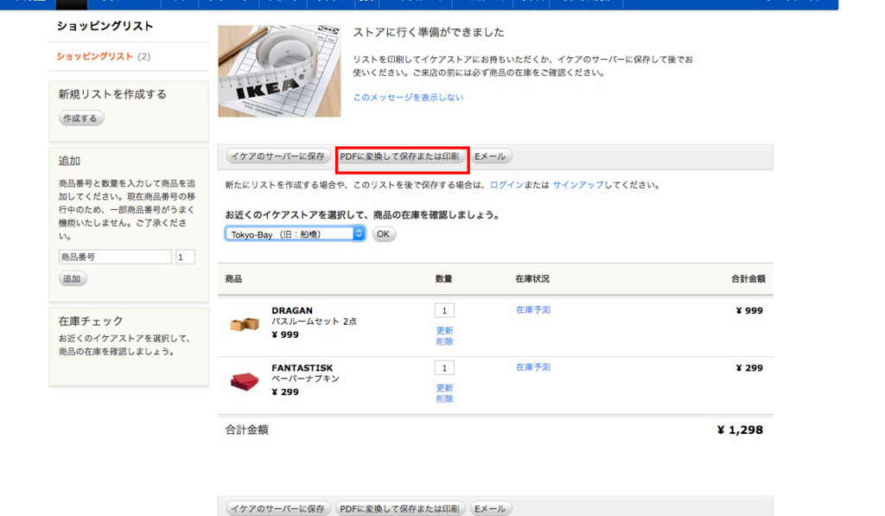Click the 商品番号 input field

coord(115,257)
